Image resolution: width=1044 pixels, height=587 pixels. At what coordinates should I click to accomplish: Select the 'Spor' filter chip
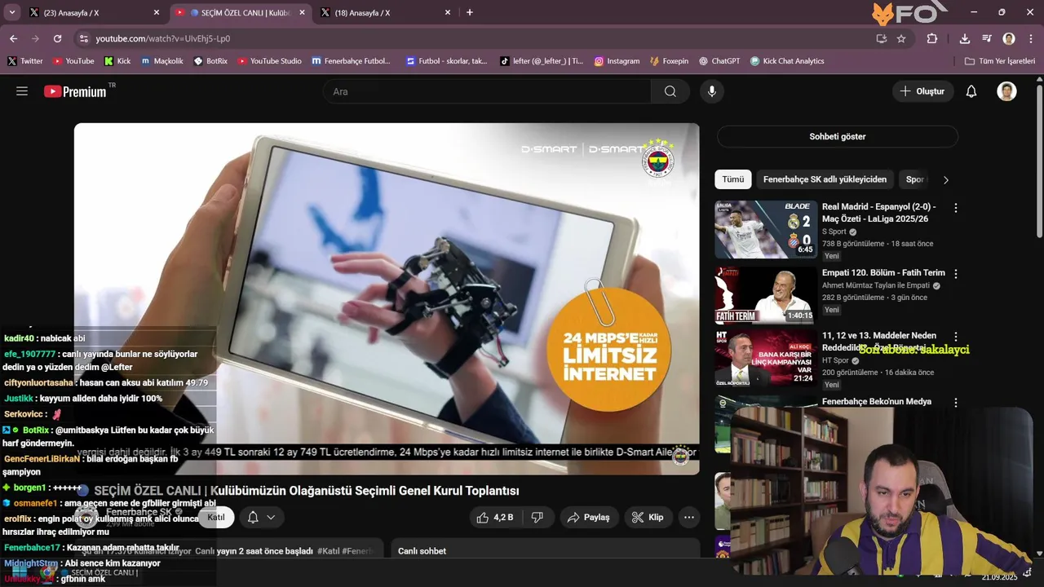[x=915, y=179]
